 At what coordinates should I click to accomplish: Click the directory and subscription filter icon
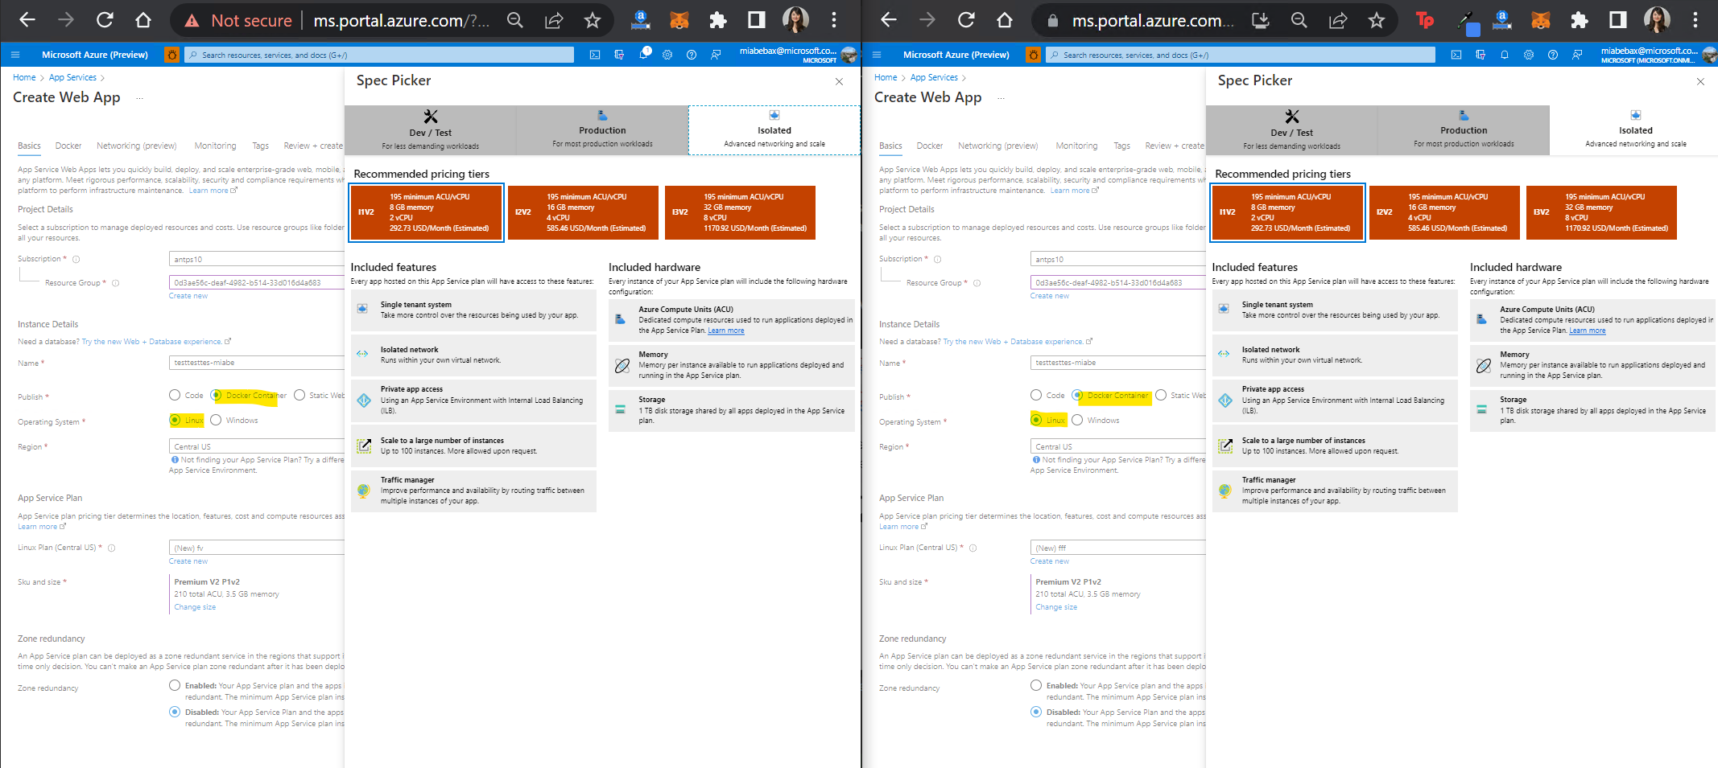pos(619,55)
